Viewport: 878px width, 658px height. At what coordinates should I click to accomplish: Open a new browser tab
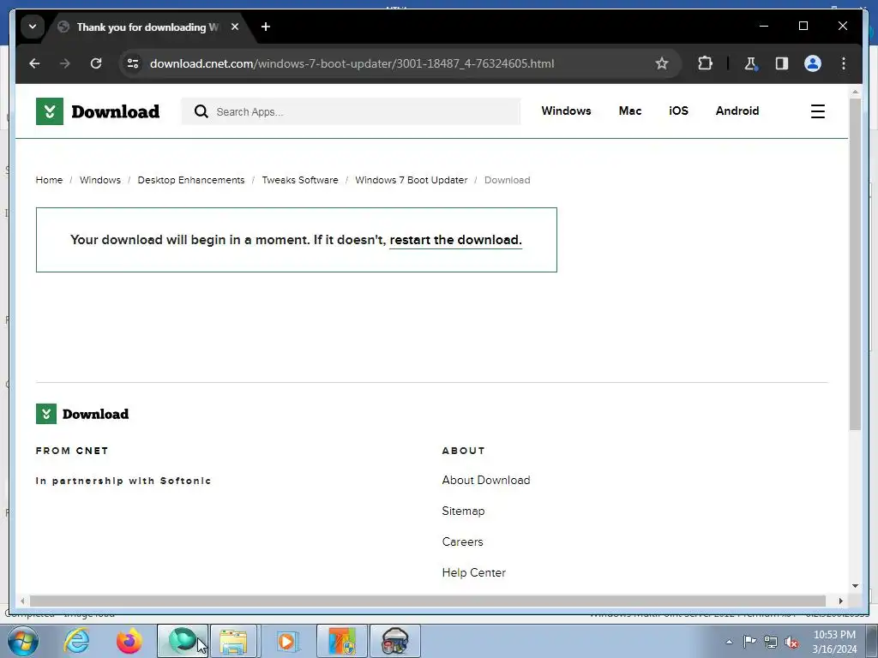[266, 27]
